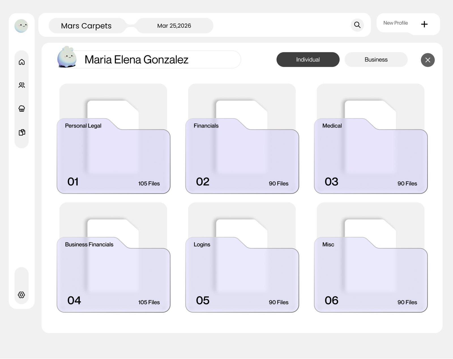Click the '04' folder number

[74, 300]
